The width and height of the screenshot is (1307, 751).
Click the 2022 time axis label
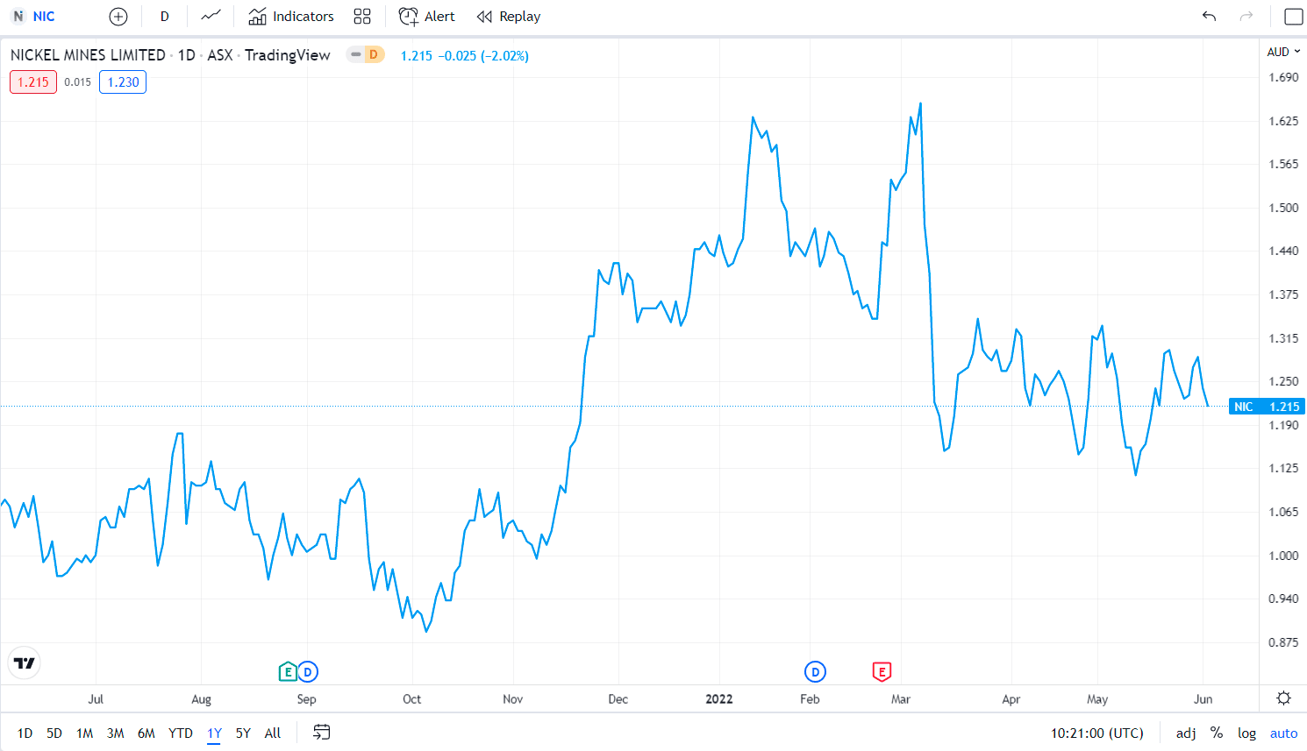pyautogui.click(x=719, y=699)
